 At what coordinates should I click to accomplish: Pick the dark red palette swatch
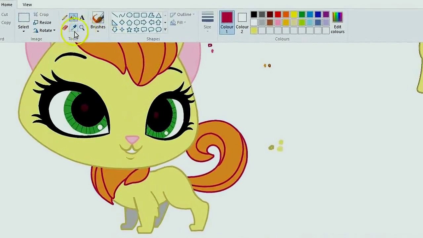[270, 15]
